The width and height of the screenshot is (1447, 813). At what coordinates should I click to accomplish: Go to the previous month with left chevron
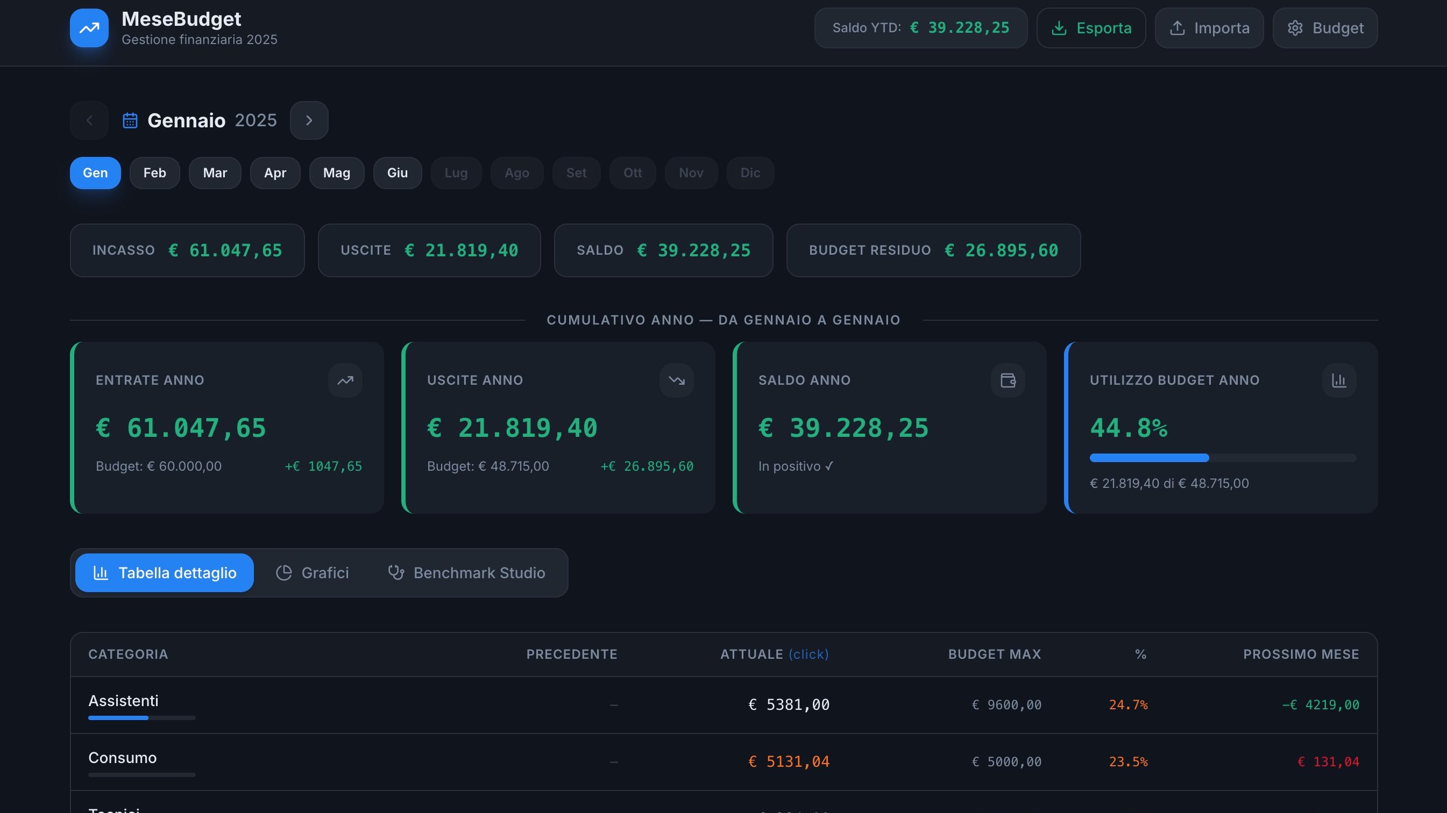point(89,120)
